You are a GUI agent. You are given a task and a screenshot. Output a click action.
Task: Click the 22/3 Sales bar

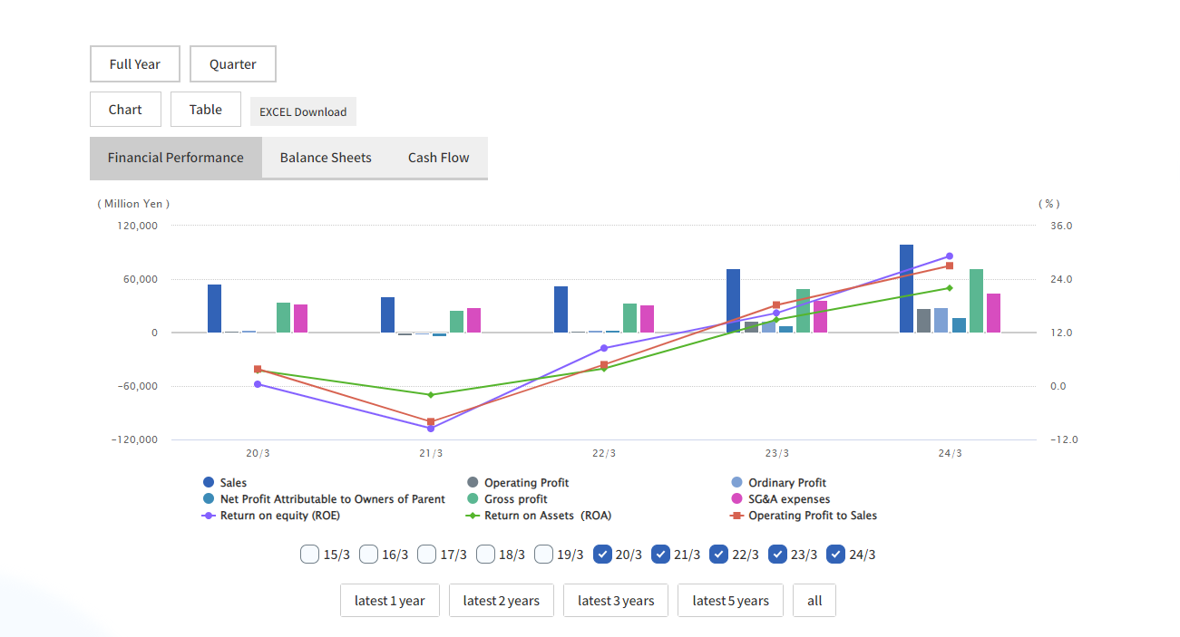(561, 310)
